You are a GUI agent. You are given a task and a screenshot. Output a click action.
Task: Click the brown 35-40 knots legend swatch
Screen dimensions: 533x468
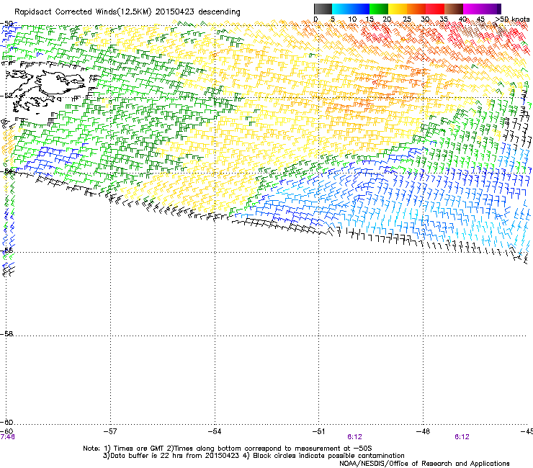454,9
